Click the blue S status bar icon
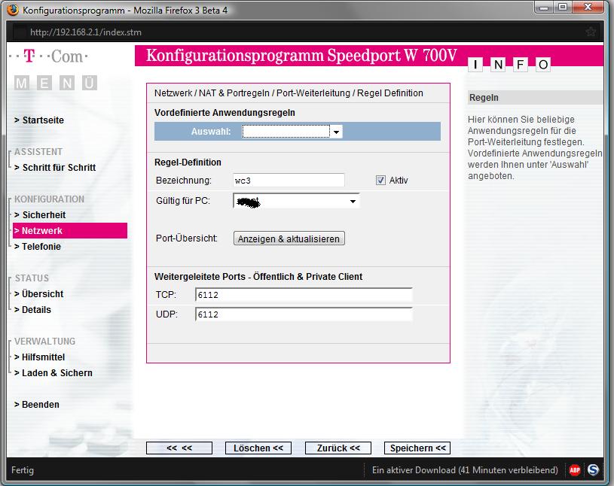The width and height of the screenshot is (614, 486). click(x=593, y=469)
